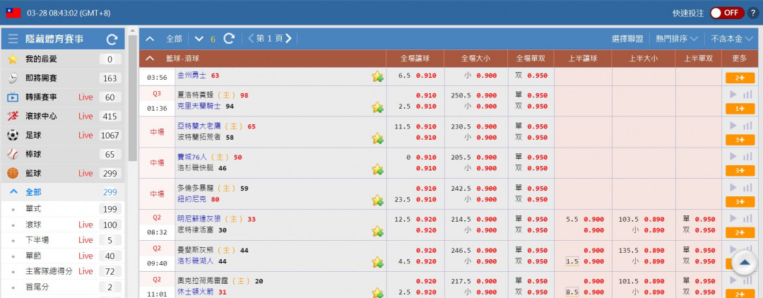Viewport: 763px width, 298px height.
Task: Add 金州勇士 match to favorites
Action: (x=377, y=76)
